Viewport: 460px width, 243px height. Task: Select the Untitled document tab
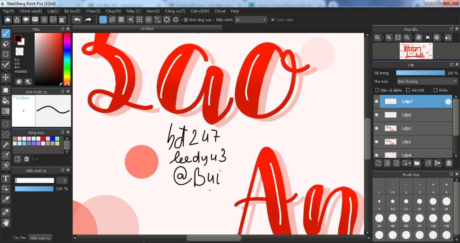point(147,29)
